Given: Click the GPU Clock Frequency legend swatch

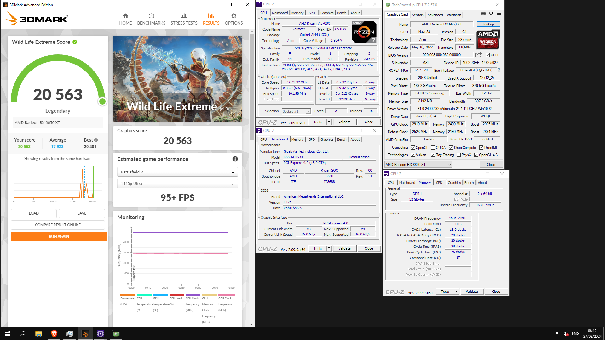Looking at the screenshot, I should (x=227, y=295).
